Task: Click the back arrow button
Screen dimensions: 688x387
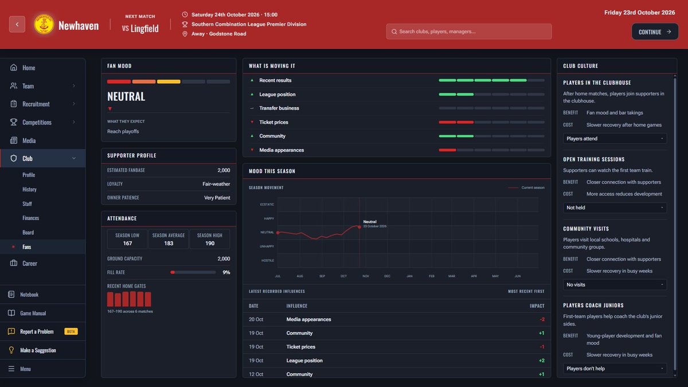Action: tap(17, 25)
